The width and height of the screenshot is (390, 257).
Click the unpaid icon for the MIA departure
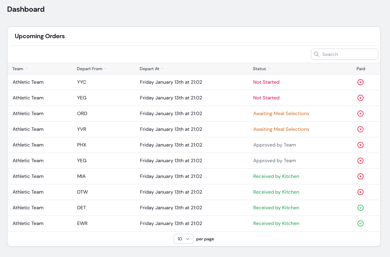(x=360, y=176)
